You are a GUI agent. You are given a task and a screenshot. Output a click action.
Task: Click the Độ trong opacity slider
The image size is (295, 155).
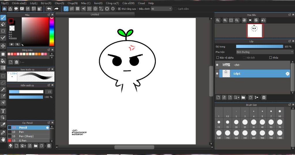[x=259, y=46]
